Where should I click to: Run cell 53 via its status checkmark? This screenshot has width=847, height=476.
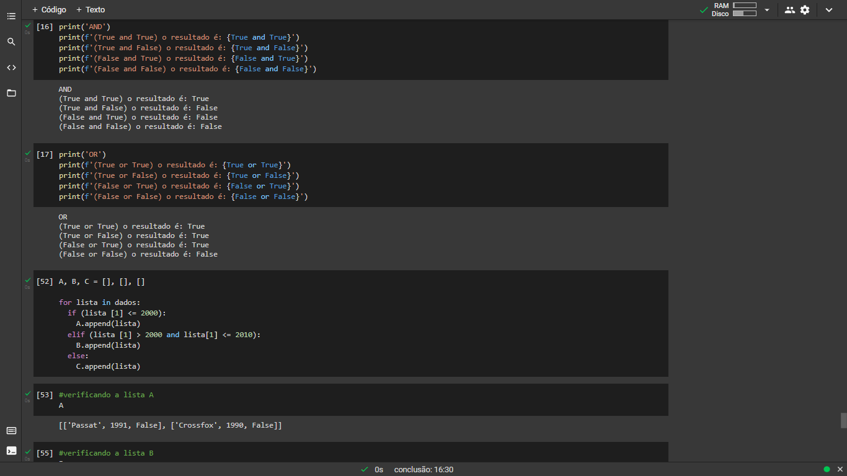(27, 394)
